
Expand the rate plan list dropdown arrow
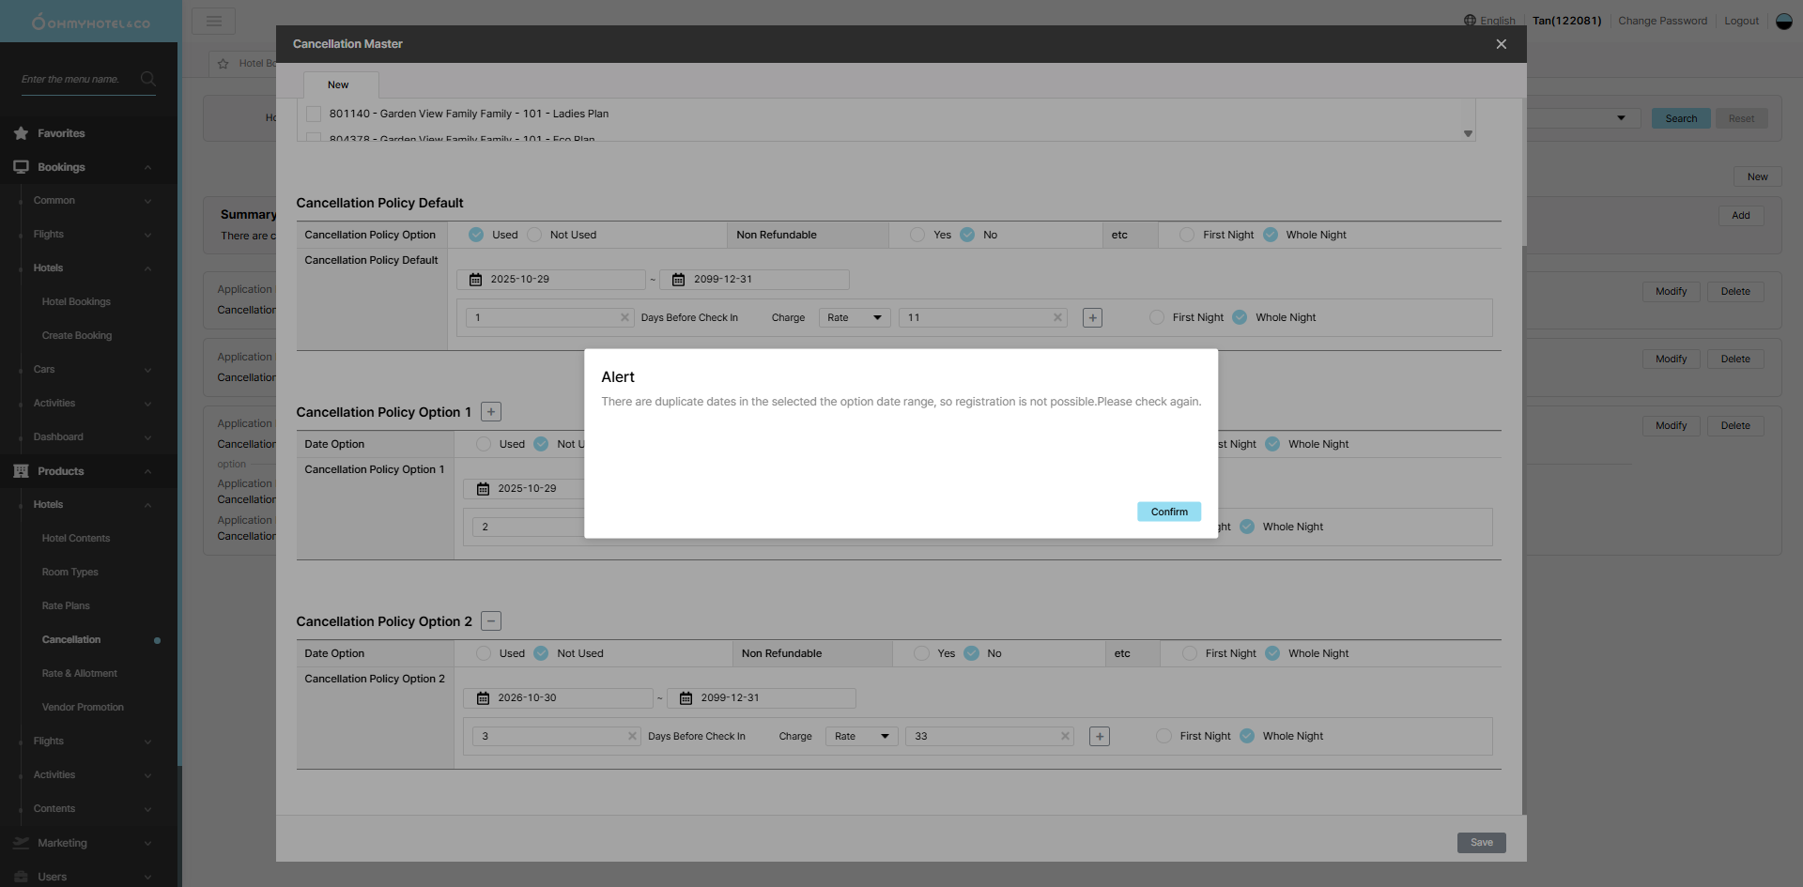click(x=1468, y=134)
